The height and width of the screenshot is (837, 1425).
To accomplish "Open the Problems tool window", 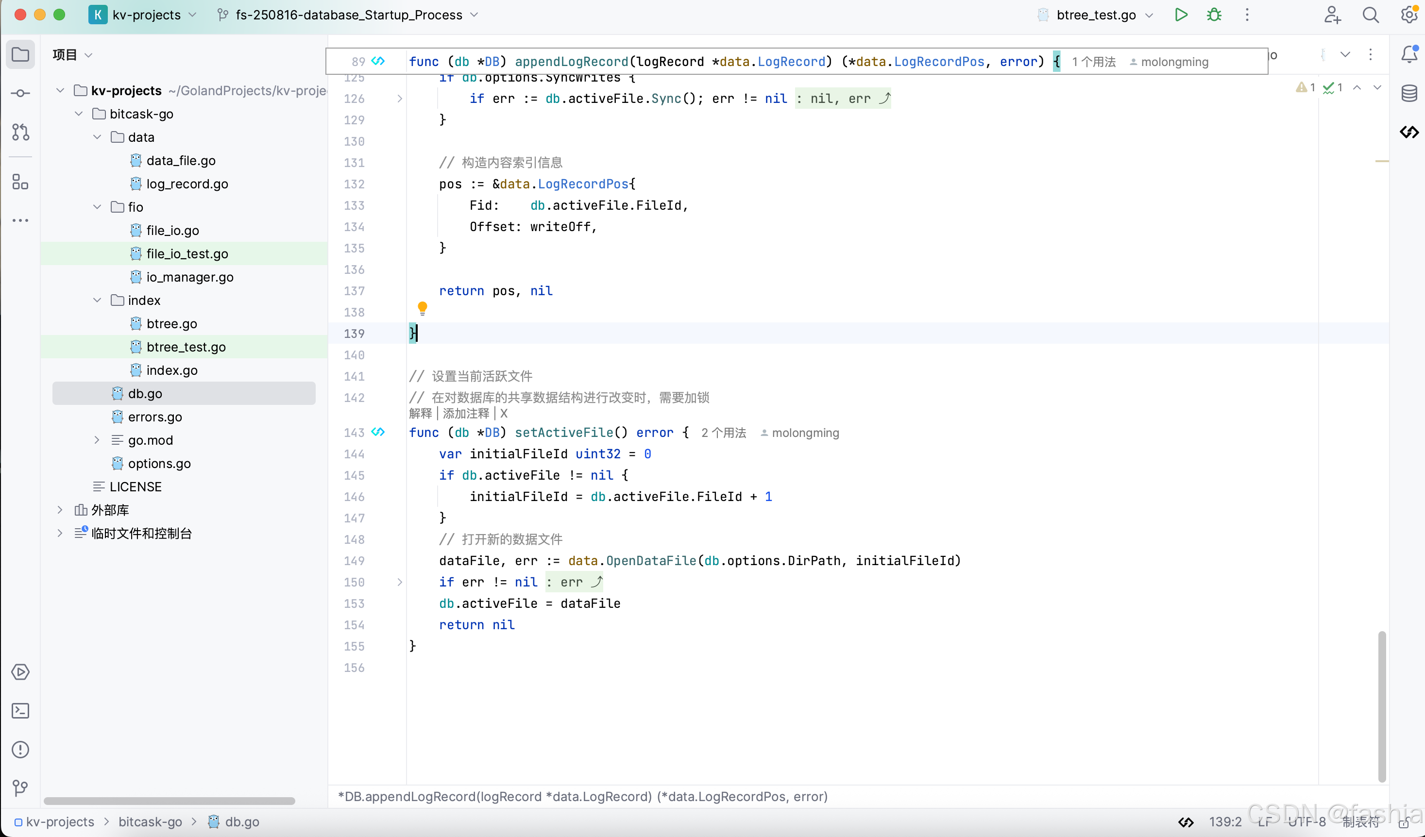I will 20,750.
